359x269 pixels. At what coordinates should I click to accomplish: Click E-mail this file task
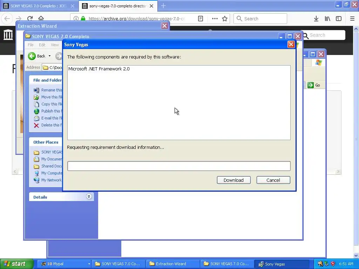tap(48, 118)
